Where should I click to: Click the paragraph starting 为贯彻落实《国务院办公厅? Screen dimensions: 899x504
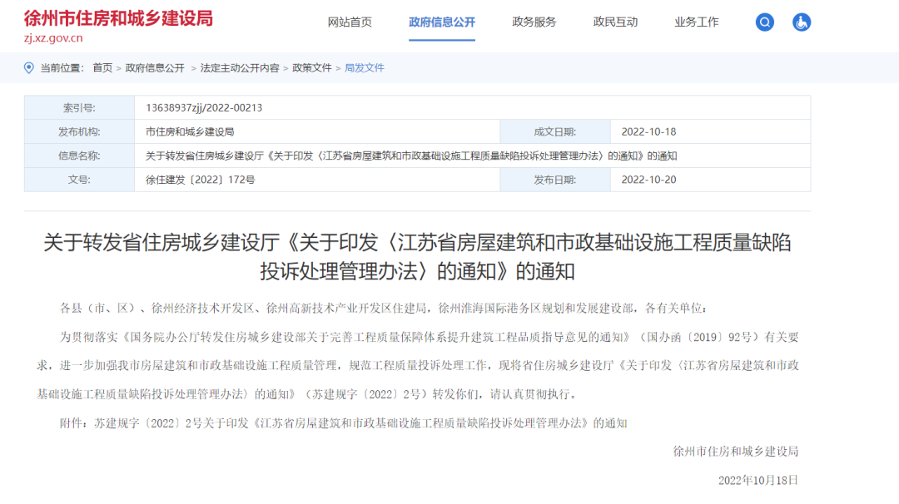(x=417, y=365)
